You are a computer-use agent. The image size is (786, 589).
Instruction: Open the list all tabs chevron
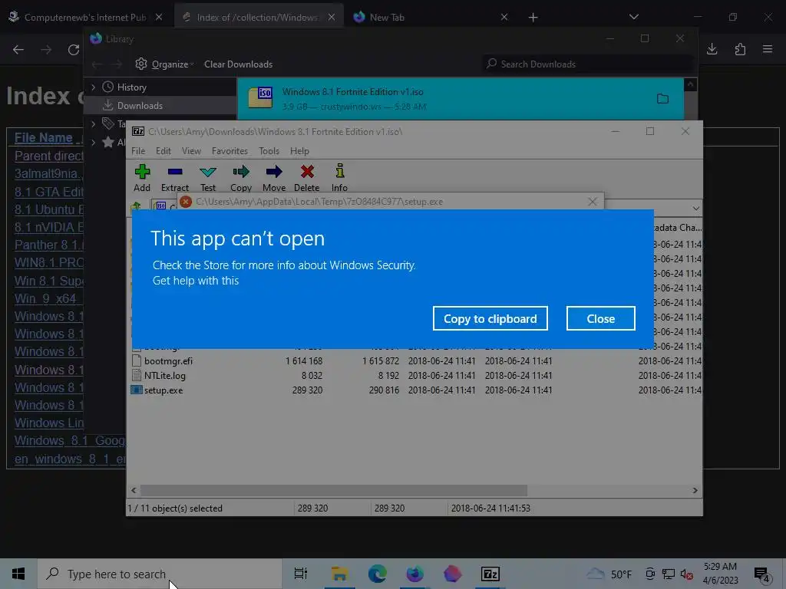633,17
